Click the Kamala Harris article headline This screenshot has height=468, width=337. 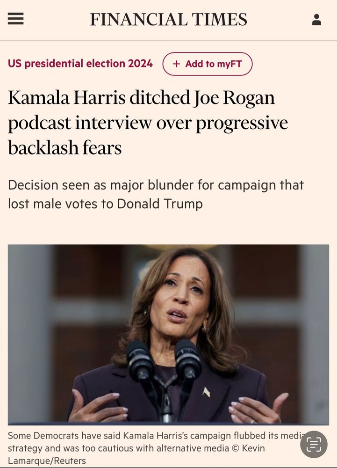click(148, 122)
